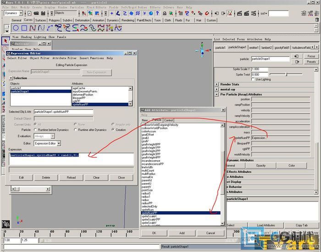
Task: Toggle the Use Lighting checkbox
Action: pos(253,79)
